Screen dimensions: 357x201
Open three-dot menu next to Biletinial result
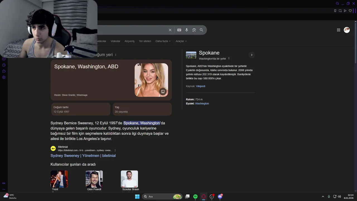click(x=115, y=150)
